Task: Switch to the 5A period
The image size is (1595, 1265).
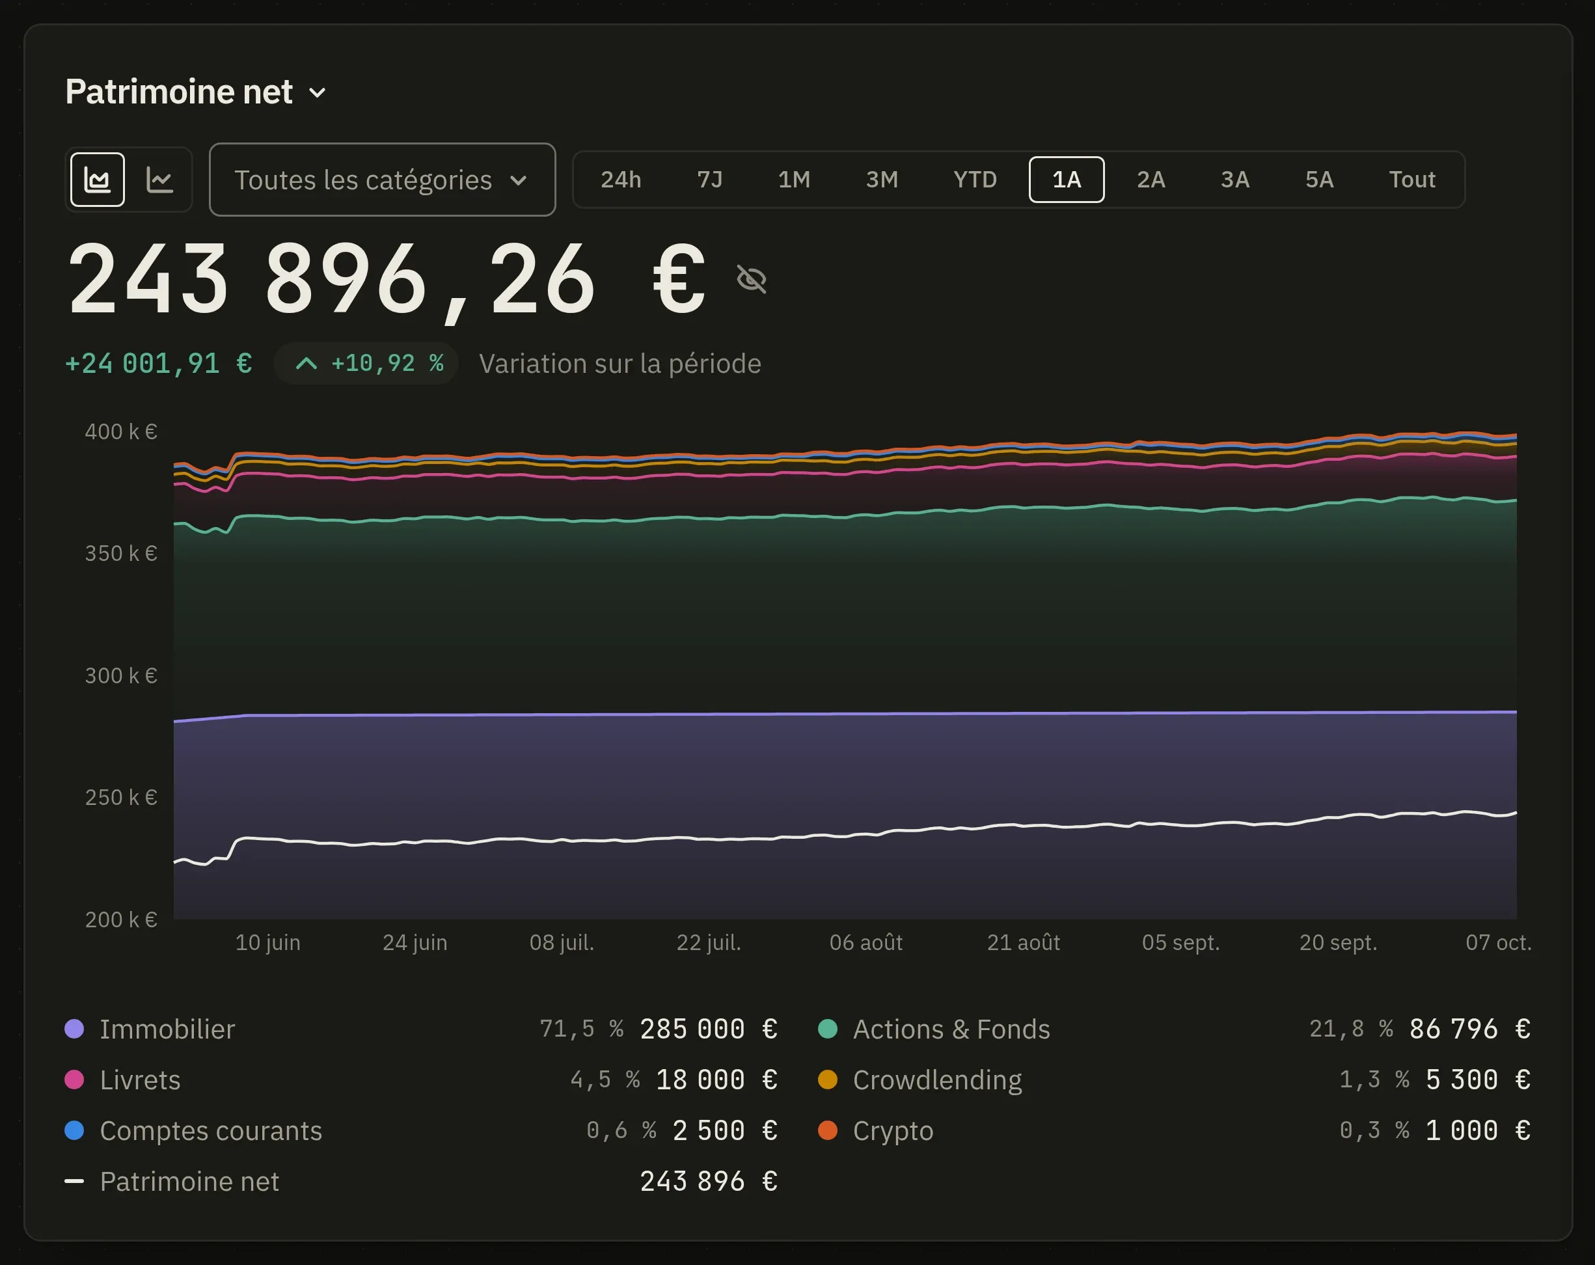Action: (1319, 180)
